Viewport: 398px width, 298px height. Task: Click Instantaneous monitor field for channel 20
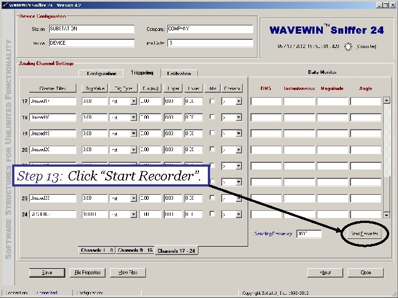(299, 150)
